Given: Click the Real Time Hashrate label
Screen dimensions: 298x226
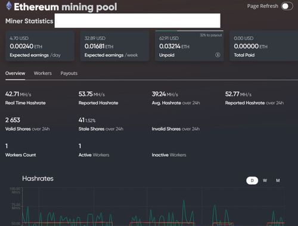Looking at the screenshot, I should (26, 103).
